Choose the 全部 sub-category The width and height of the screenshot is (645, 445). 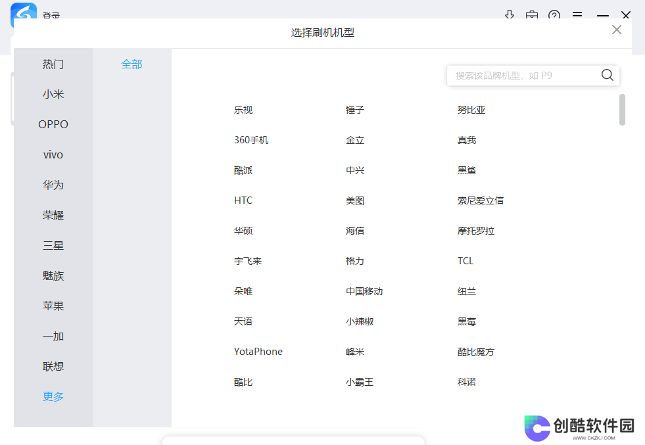(131, 64)
